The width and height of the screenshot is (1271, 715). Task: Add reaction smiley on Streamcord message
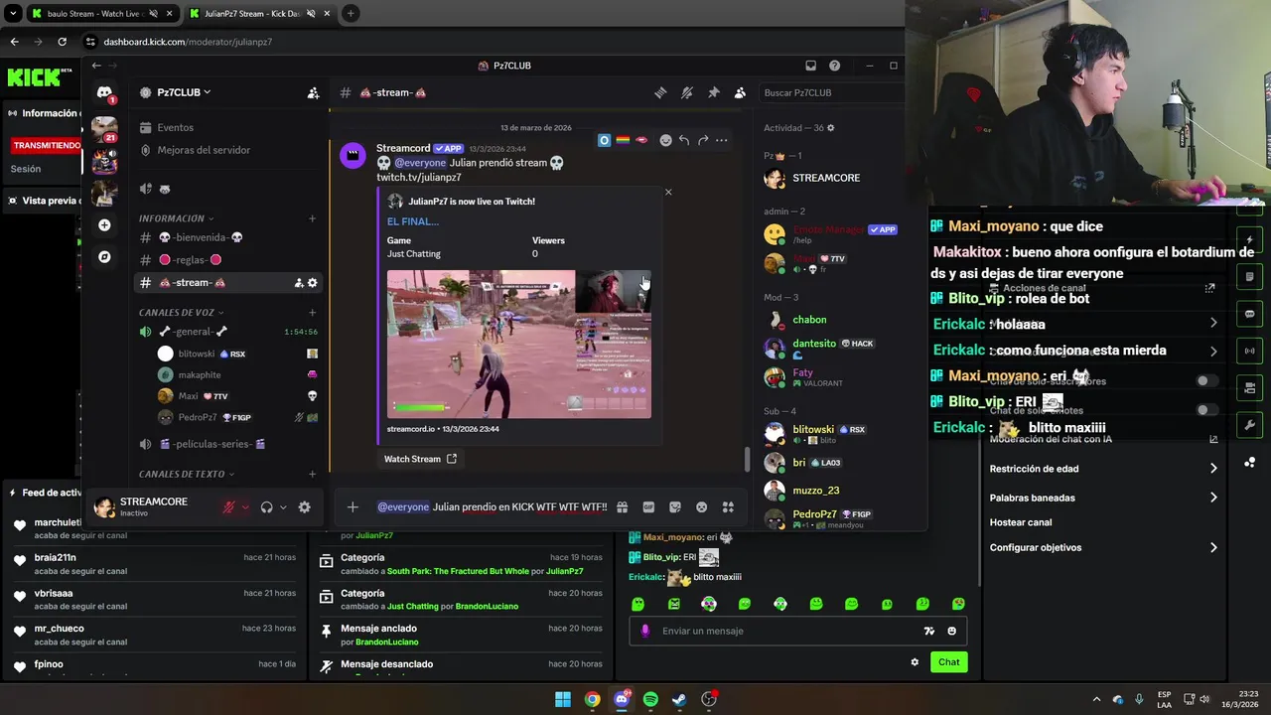click(665, 140)
